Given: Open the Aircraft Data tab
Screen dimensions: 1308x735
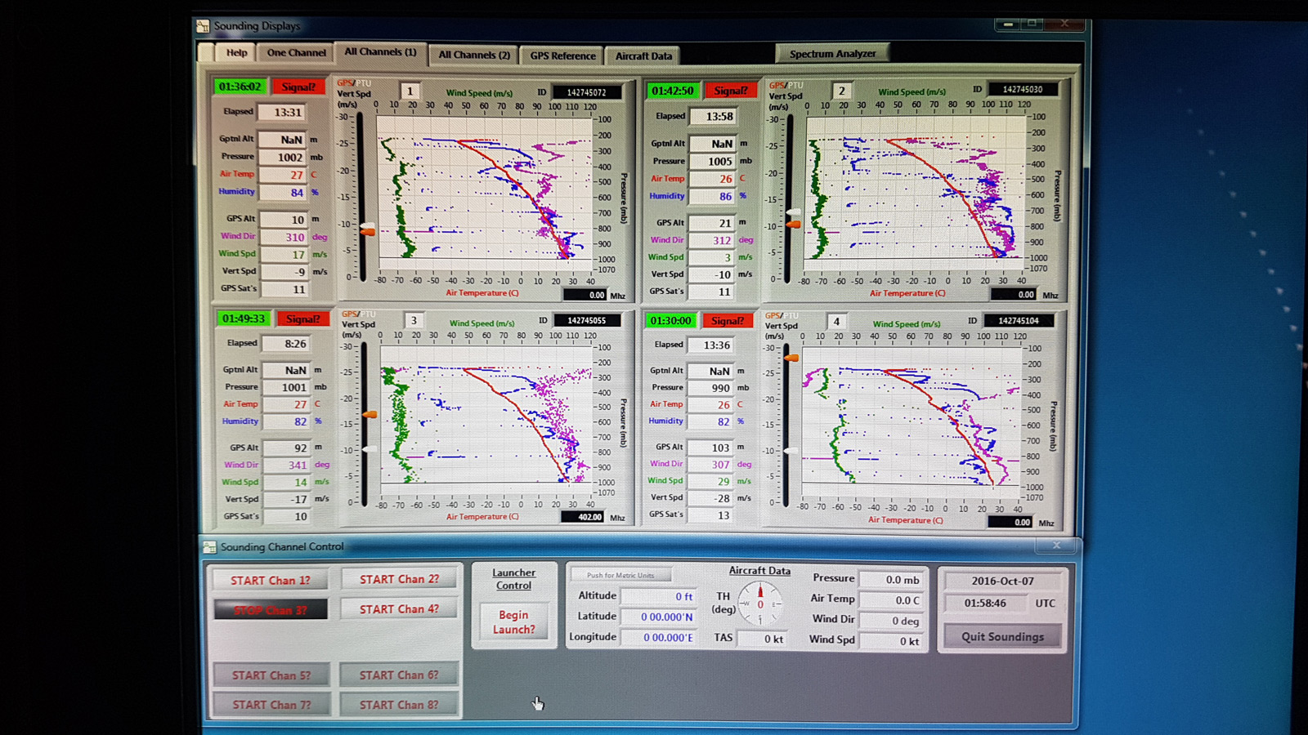Looking at the screenshot, I should coord(643,56).
